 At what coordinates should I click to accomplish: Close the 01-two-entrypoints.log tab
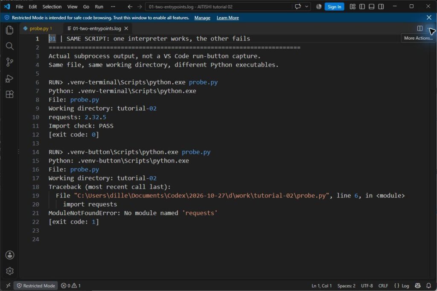[126, 29]
